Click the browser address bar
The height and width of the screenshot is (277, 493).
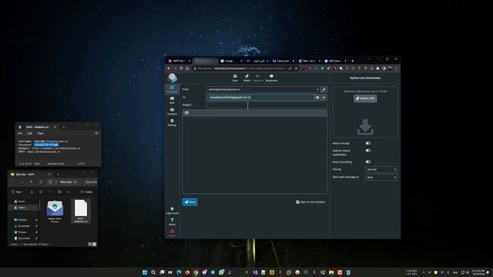point(245,68)
